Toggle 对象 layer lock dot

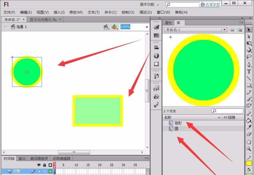45,171
